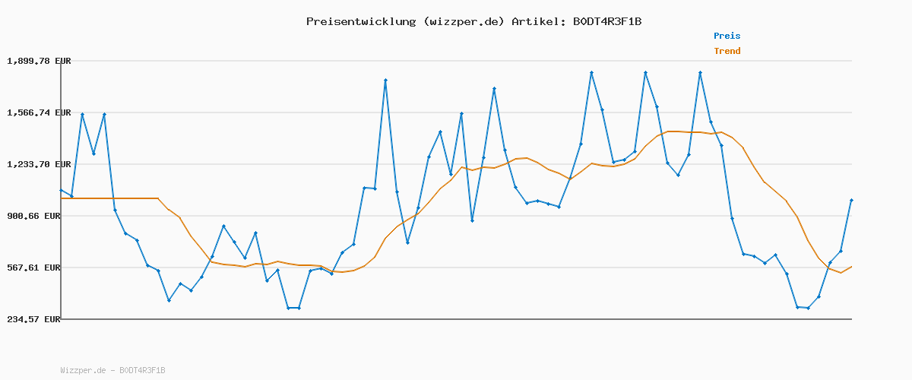Click the tallest price peak near chart middle

[x=386, y=80]
